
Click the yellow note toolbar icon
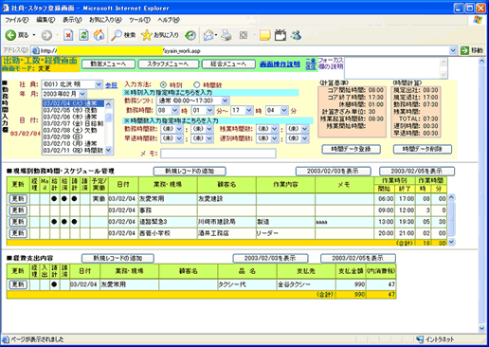pyautogui.click(x=264, y=35)
